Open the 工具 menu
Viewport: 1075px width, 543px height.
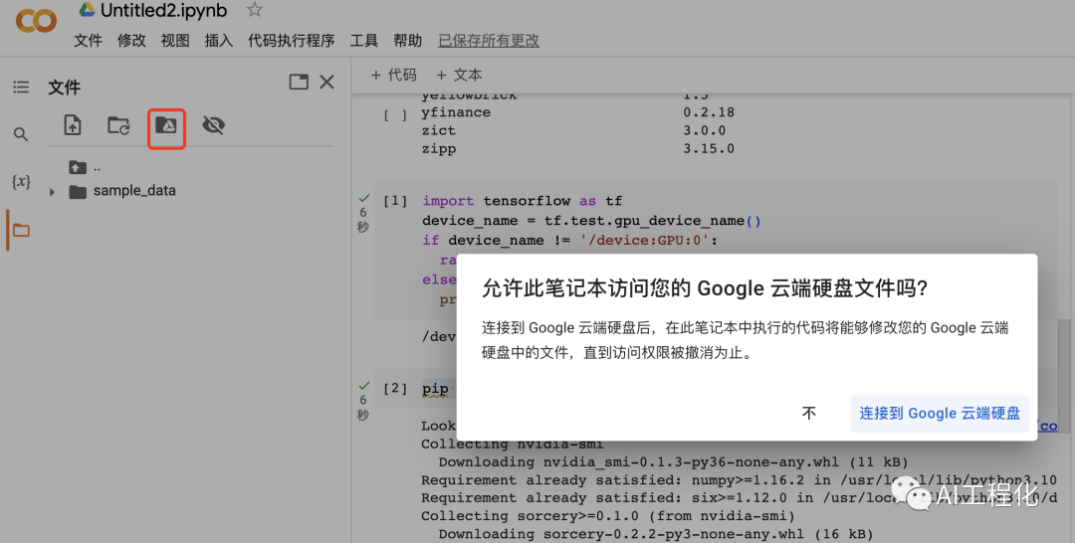[364, 41]
